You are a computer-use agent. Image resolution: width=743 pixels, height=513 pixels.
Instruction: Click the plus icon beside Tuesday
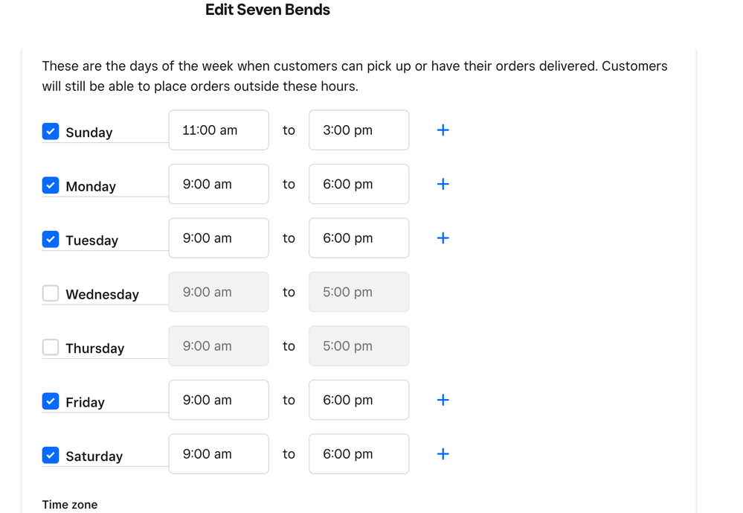pyautogui.click(x=443, y=238)
